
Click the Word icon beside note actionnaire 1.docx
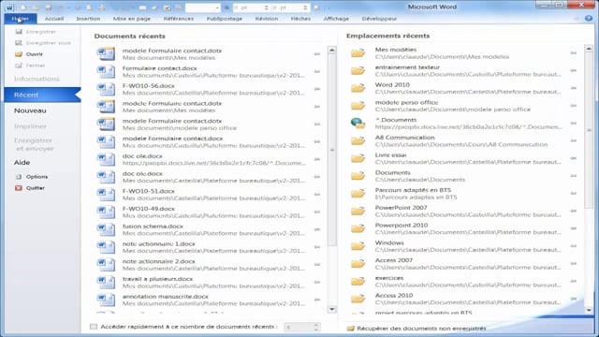coord(106,247)
